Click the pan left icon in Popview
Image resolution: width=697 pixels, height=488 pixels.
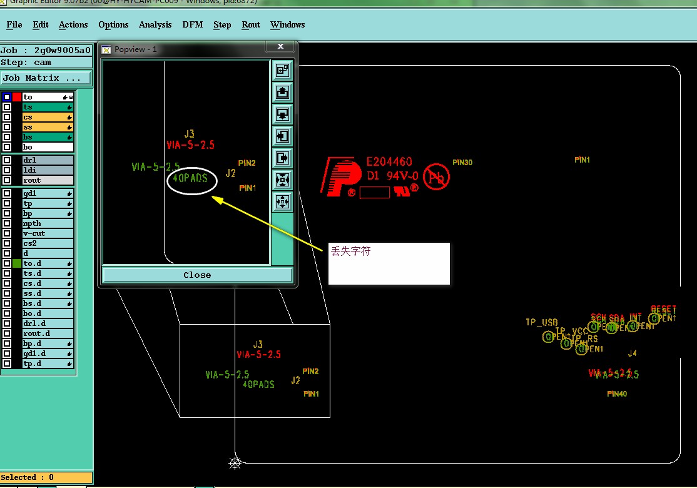click(282, 136)
